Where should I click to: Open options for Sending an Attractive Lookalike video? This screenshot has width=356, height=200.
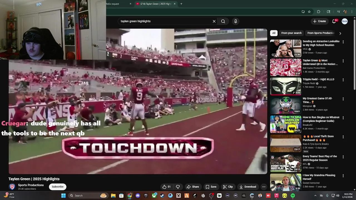(x=343, y=42)
